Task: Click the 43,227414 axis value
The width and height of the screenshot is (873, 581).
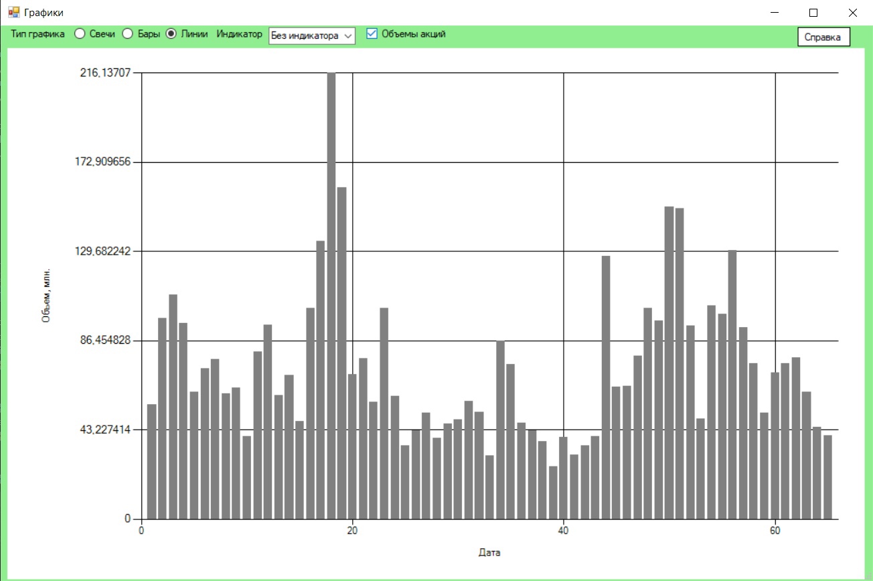Action: [105, 430]
